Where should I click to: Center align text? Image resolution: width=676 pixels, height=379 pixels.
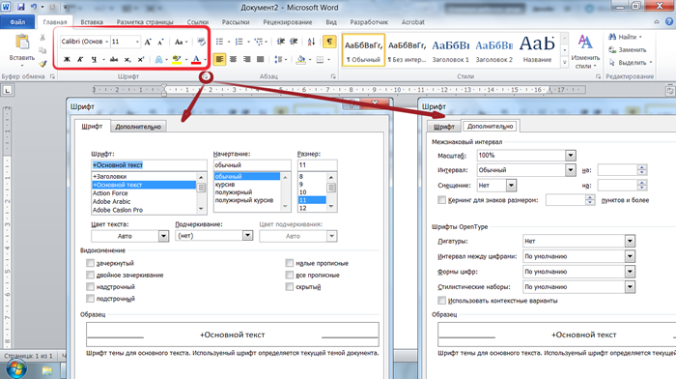pyautogui.click(x=234, y=59)
